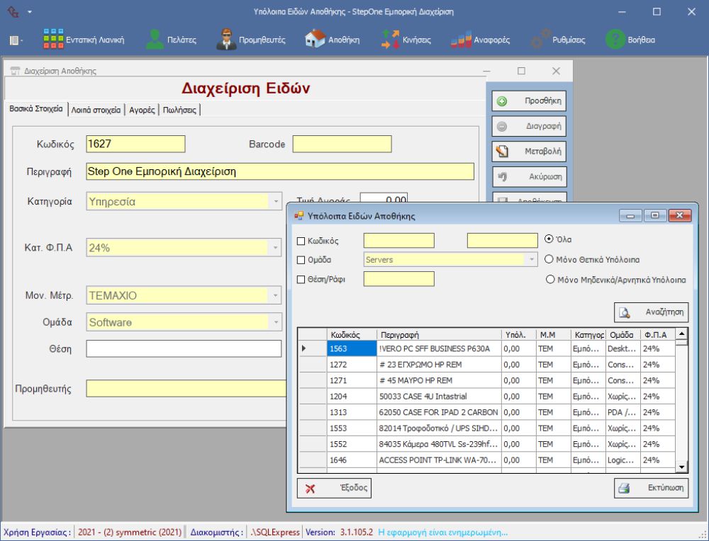709x541 pixels.
Task: Expand the Μον. Μέτρ. ΤΕΜΑΧΙΟ dropdown
Action: [276, 295]
